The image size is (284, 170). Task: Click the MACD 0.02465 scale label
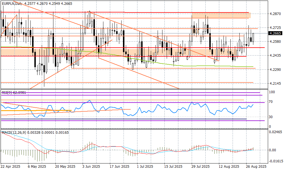(x=275, y=132)
